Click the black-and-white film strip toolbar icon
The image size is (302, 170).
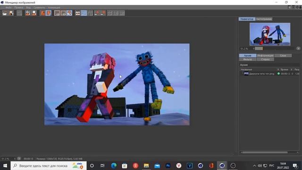(77, 13)
